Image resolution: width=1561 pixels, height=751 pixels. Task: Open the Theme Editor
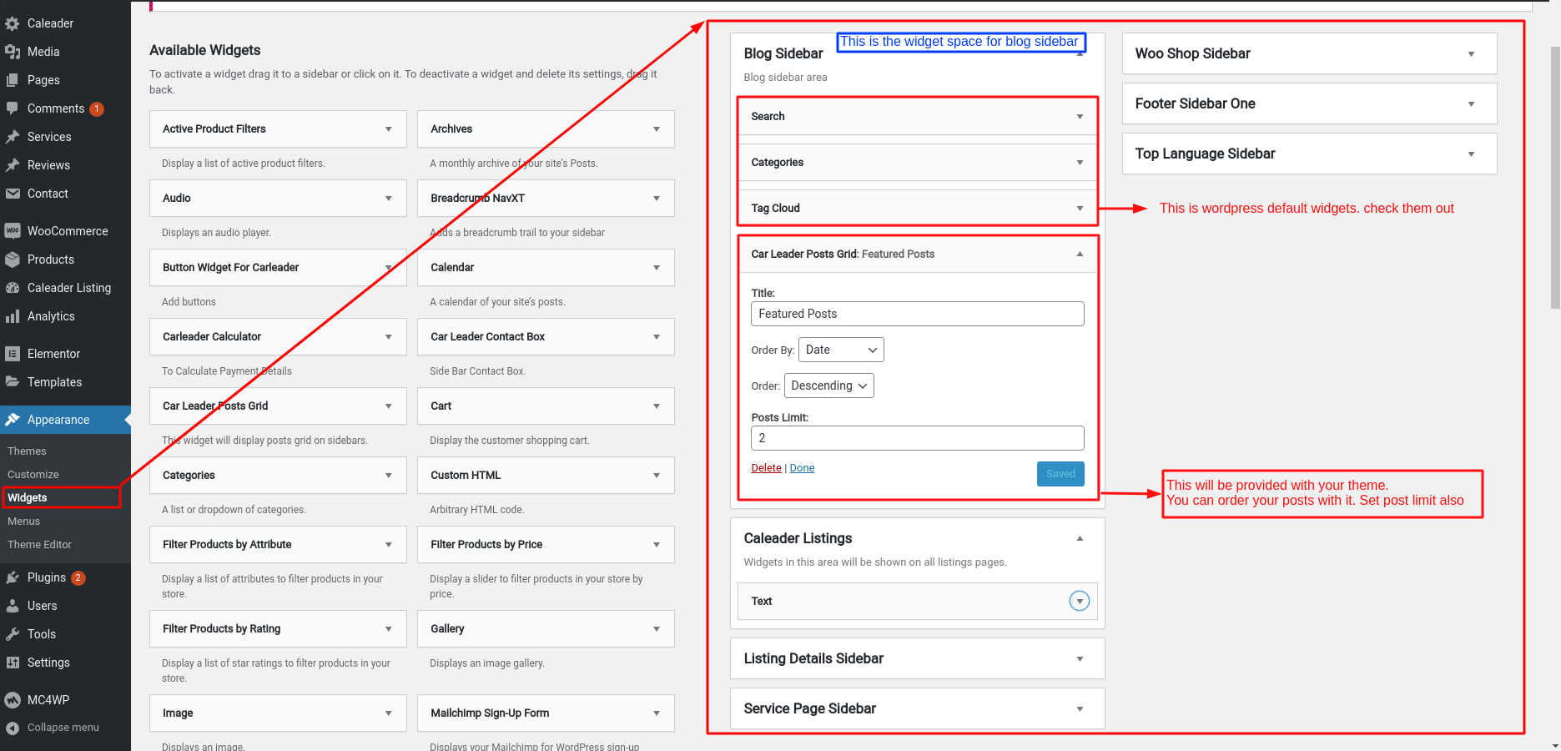[39, 544]
